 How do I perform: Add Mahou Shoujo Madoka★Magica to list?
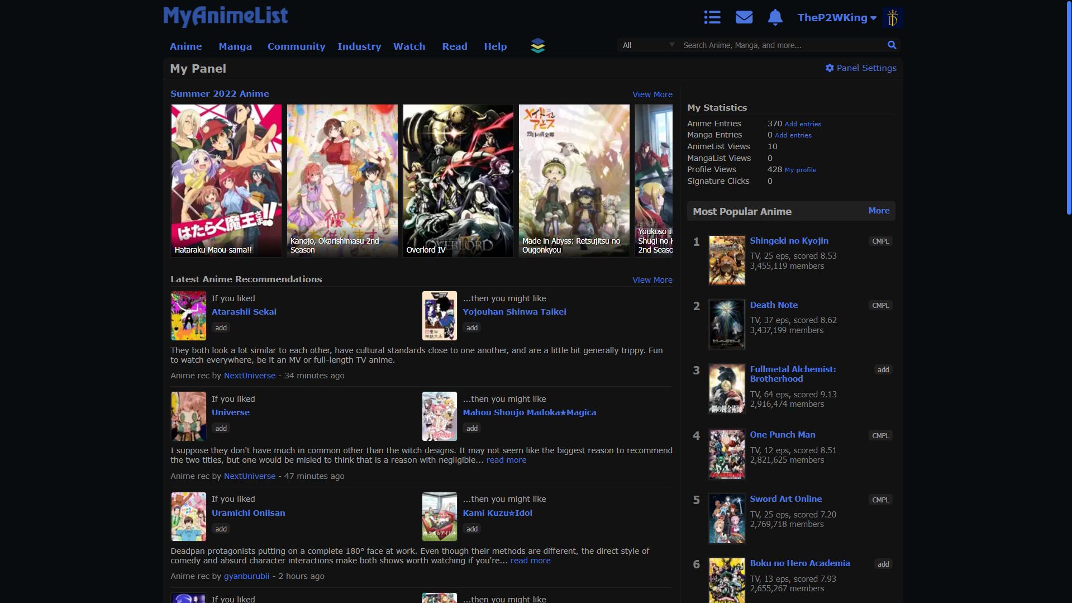click(472, 429)
